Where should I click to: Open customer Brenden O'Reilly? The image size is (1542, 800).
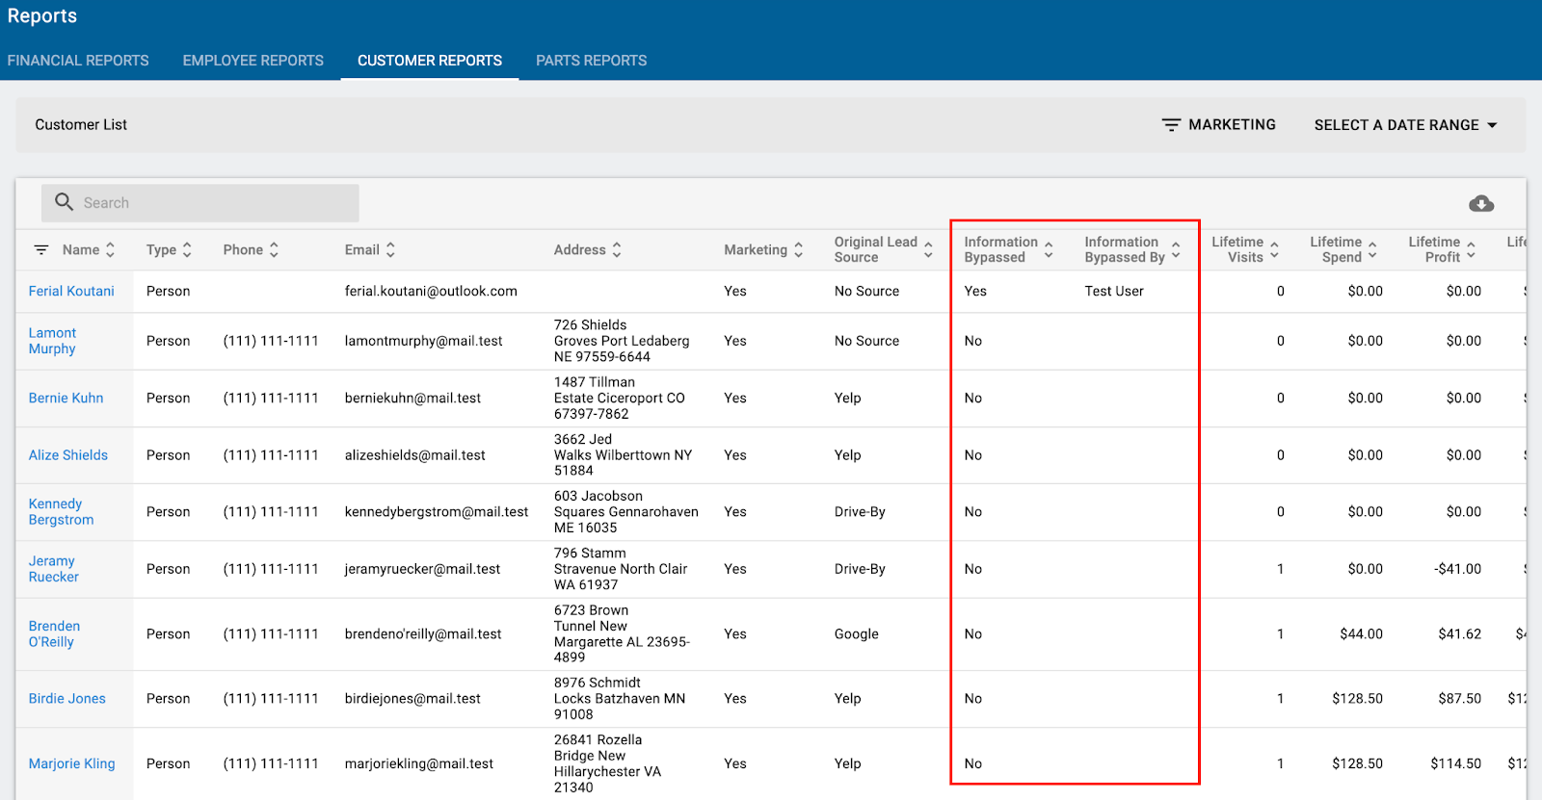coord(54,633)
